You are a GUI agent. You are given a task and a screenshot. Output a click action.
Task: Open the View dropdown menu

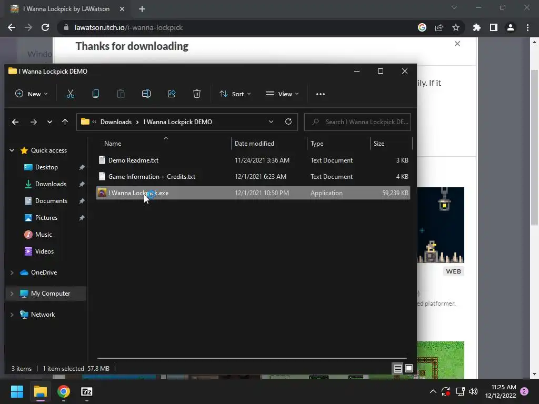coord(282,94)
